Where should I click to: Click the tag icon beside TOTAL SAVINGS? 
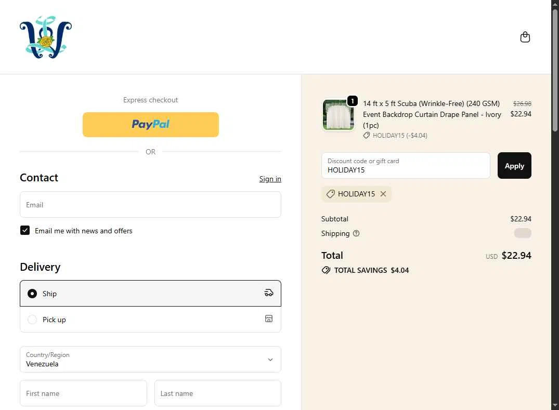[326, 270]
